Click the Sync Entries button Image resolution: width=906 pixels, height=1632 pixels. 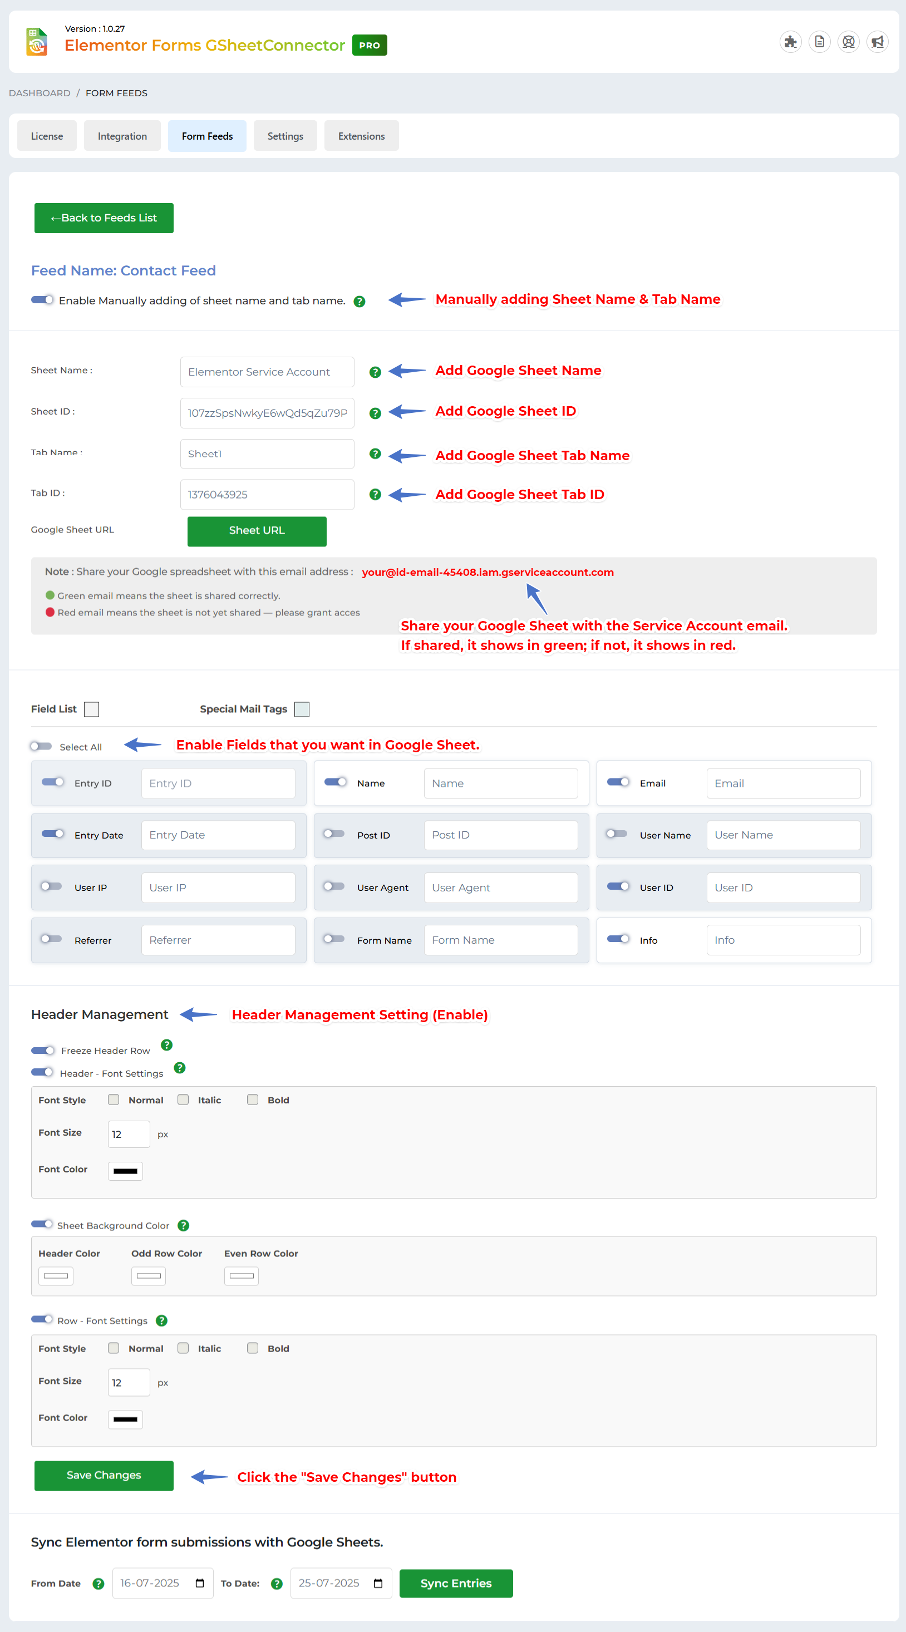click(456, 1582)
